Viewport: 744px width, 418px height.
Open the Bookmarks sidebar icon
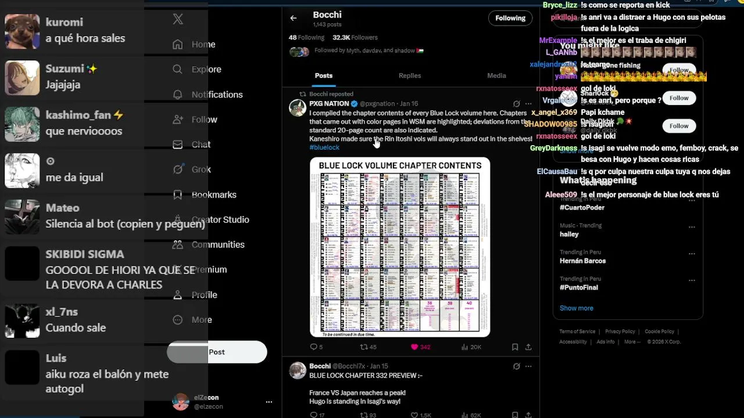coord(178,194)
